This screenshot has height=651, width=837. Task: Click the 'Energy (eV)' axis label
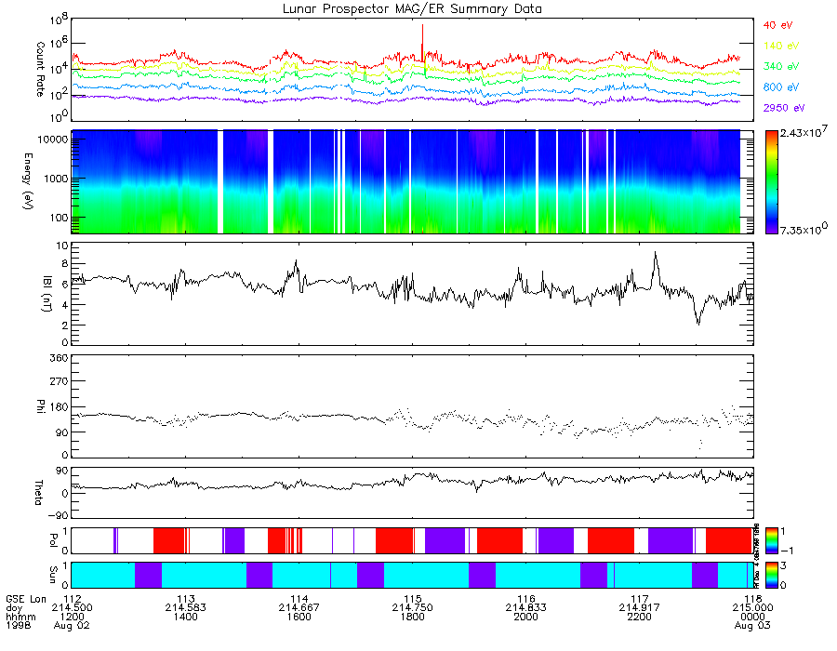(28, 181)
